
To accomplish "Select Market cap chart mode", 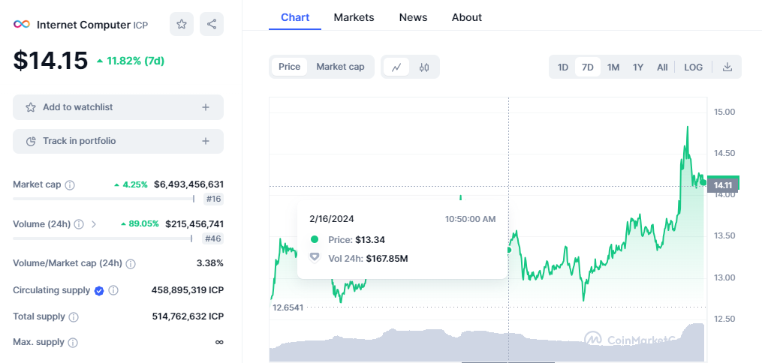I will pos(340,67).
